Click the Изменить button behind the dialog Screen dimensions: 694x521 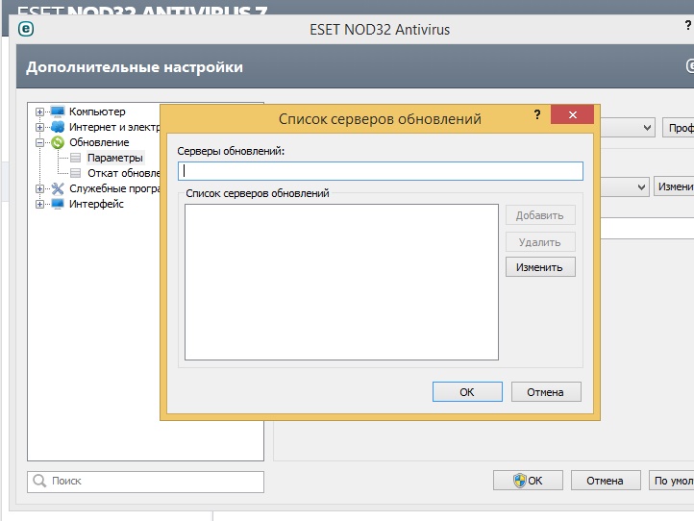coord(674,186)
